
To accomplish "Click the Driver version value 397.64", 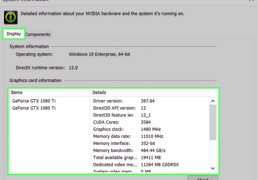I will (x=148, y=101).
